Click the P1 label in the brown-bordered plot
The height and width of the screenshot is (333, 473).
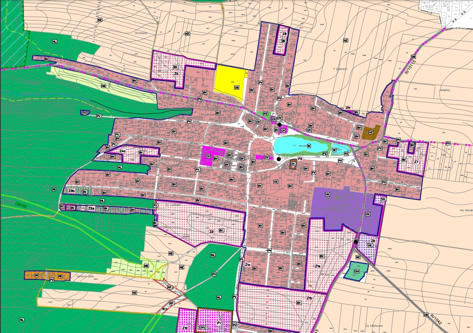tap(219, 323)
